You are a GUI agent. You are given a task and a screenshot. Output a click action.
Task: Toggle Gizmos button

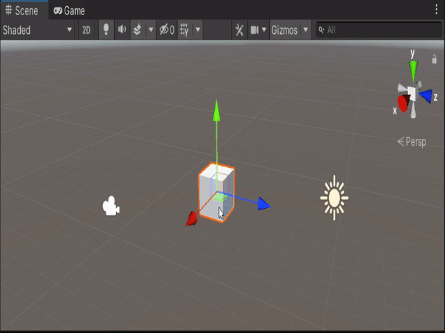point(284,30)
